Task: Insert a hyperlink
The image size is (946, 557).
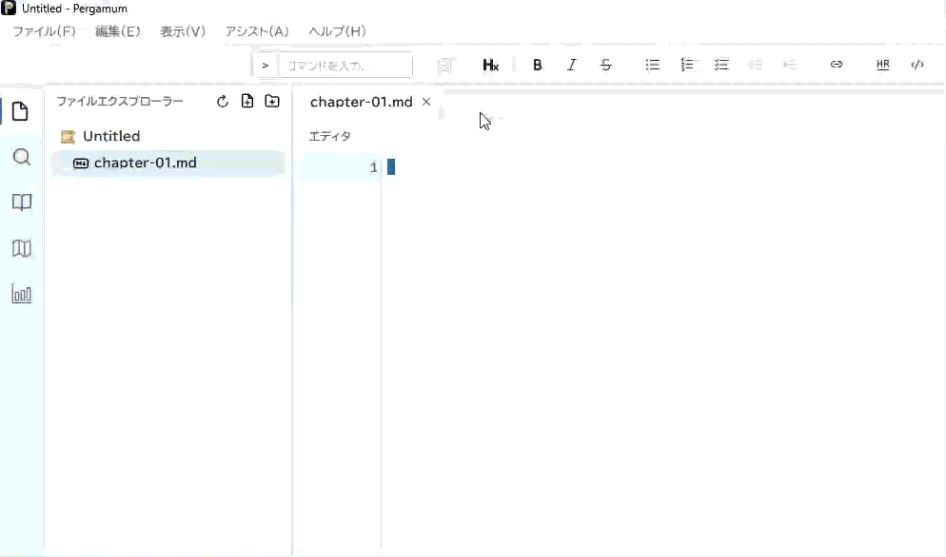Action: click(837, 65)
